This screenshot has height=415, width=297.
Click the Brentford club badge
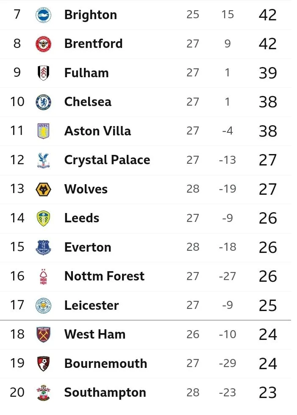[43, 44]
